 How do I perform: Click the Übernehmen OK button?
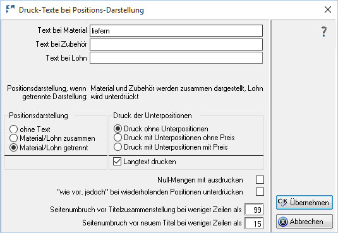tap(304, 203)
